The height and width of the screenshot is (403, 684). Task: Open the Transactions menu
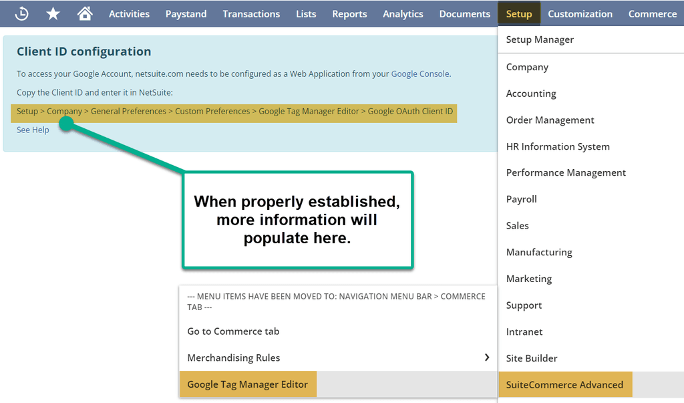[251, 14]
